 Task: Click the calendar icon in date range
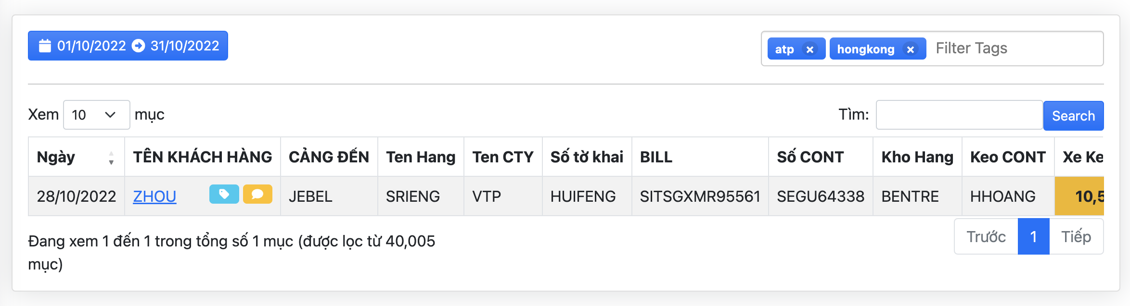click(45, 46)
